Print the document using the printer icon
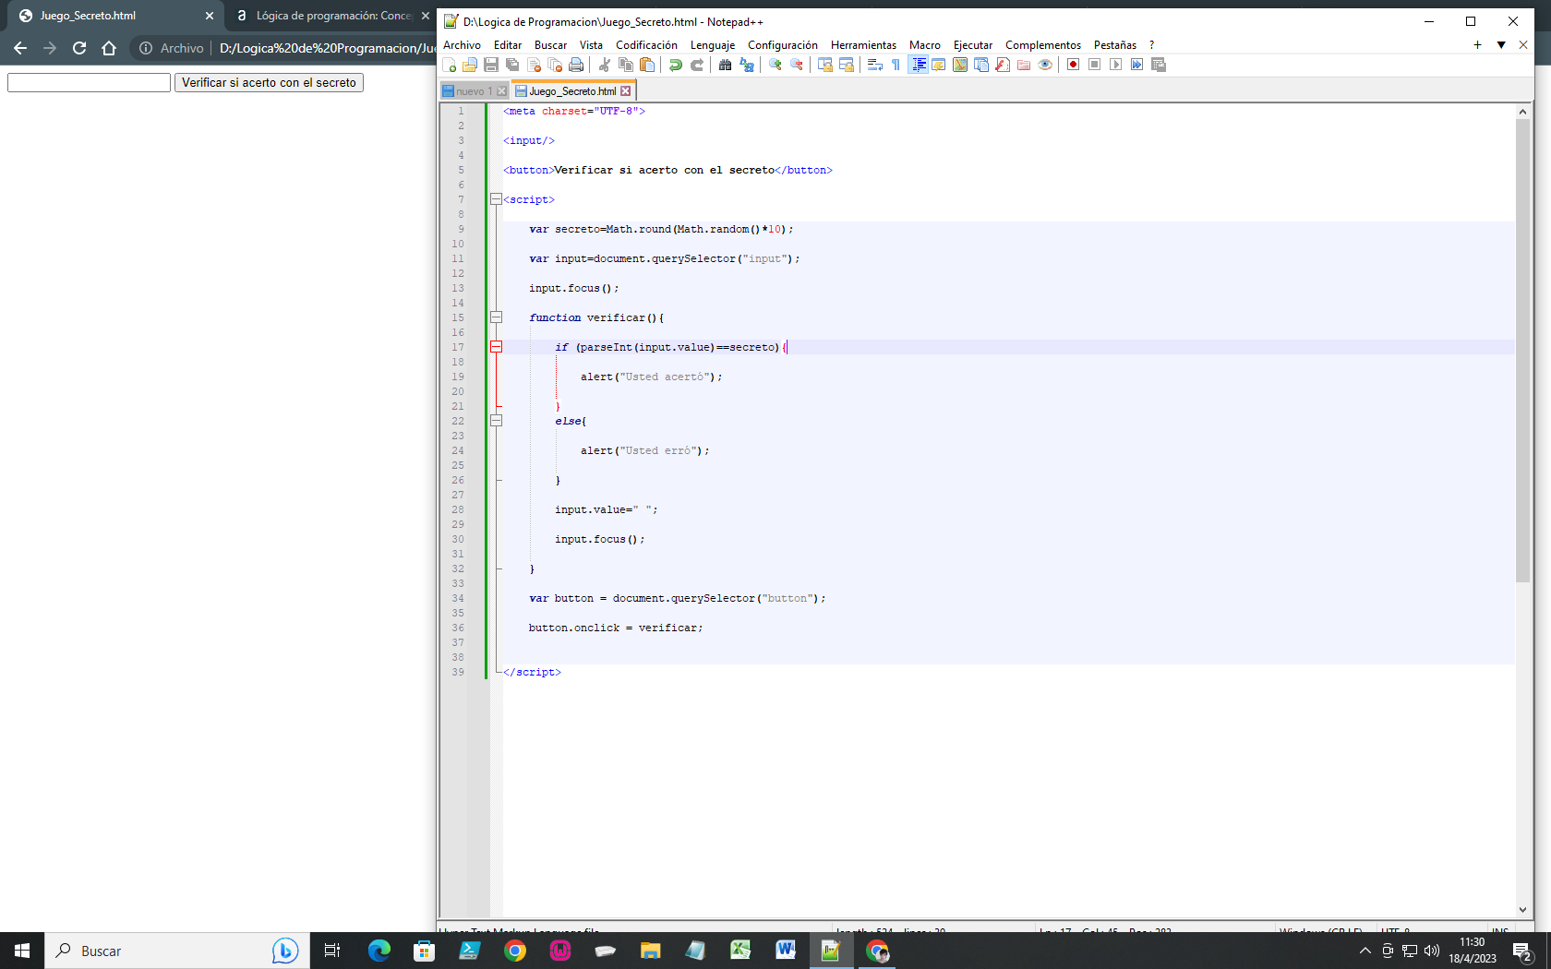 click(x=576, y=65)
